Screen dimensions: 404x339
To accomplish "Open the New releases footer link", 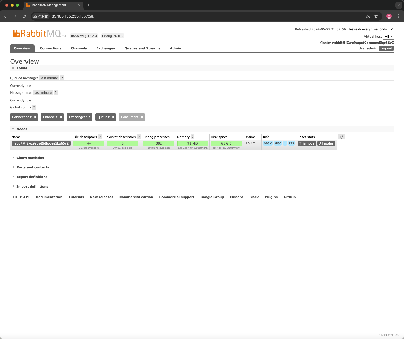I will [x=102, y=197].
